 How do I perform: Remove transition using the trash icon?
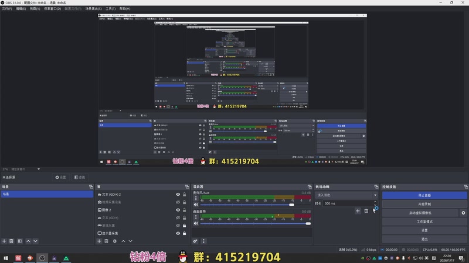coord(366,211)
